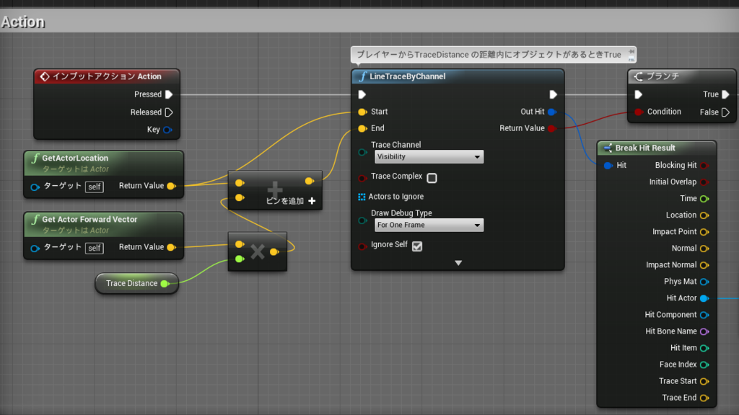Click the Released execution pin
739x415 pixels.
point(169,112)
